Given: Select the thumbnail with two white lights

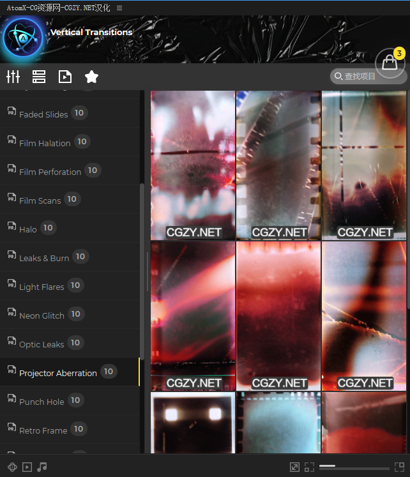Looking at the screenshot, I should pos(193,423).
